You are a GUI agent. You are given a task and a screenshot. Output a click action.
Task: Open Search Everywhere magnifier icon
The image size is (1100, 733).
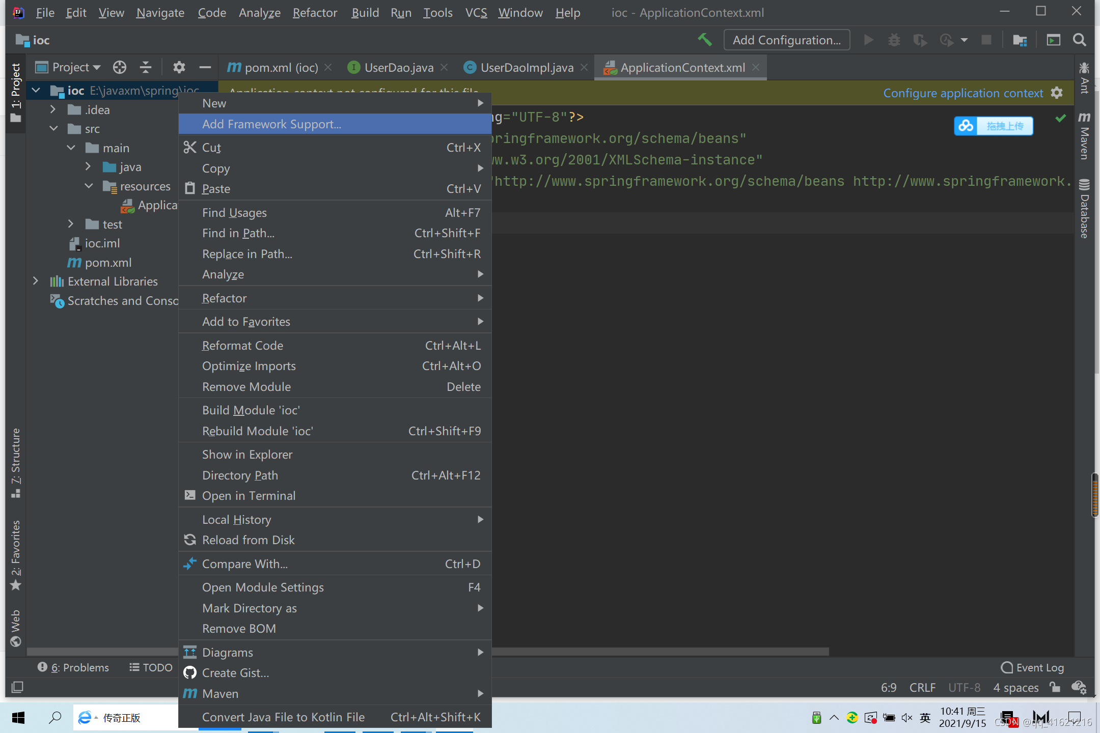pos(1079,40)
